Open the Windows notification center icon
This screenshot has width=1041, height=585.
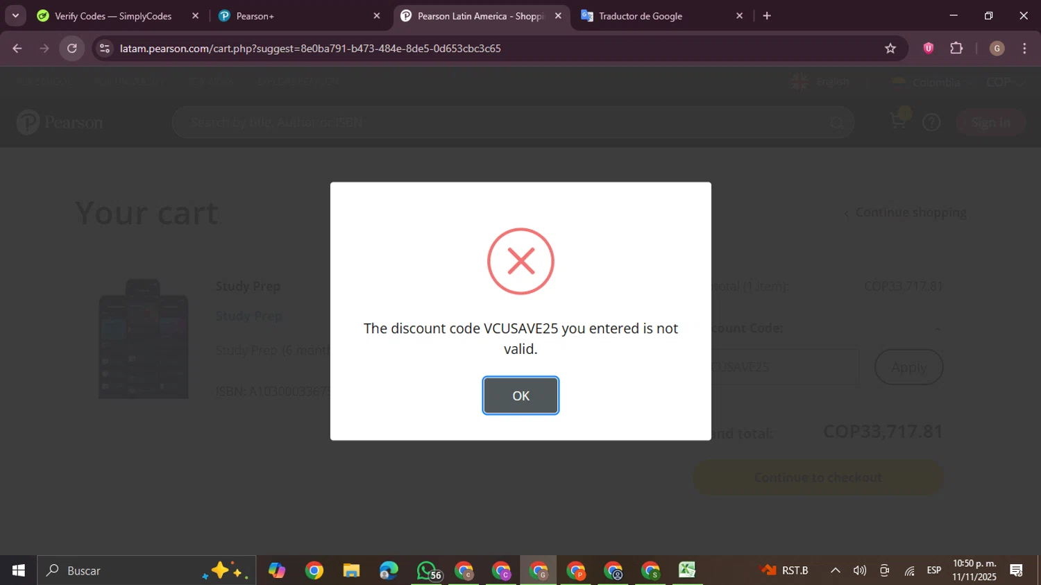1017,570
